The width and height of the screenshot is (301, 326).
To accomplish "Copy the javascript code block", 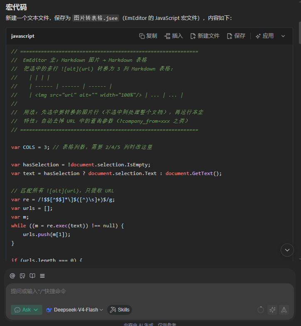I will [148, 36].
